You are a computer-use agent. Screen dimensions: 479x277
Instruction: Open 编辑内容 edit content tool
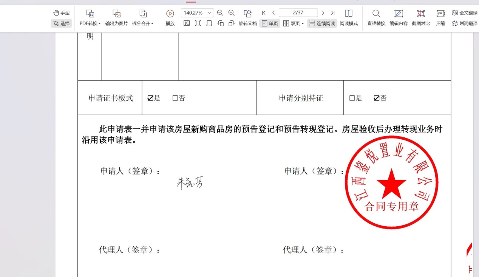pyautogui.click(x=399, y=14)
